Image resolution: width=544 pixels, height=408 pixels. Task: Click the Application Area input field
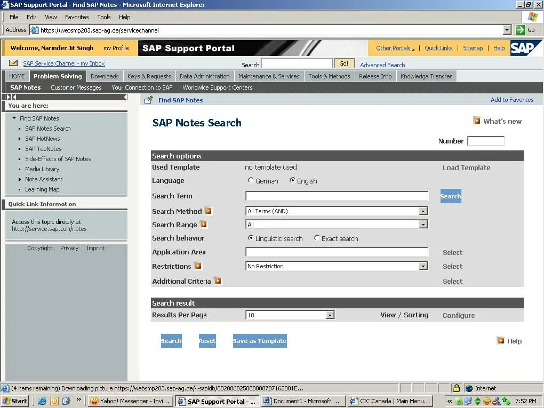337,252
